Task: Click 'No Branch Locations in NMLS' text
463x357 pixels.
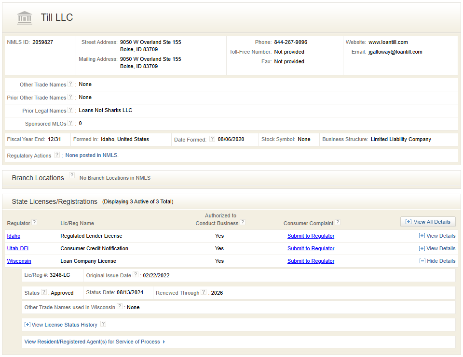Action: 115,178
